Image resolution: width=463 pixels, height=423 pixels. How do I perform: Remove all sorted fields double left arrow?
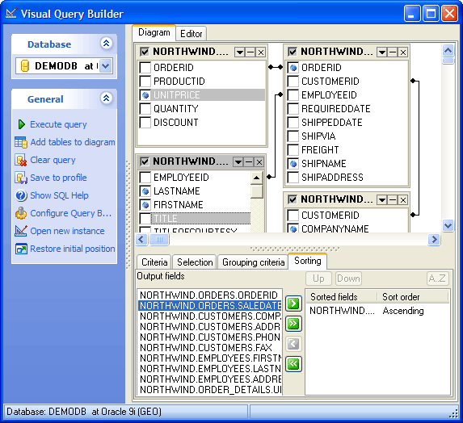(293, 364)
